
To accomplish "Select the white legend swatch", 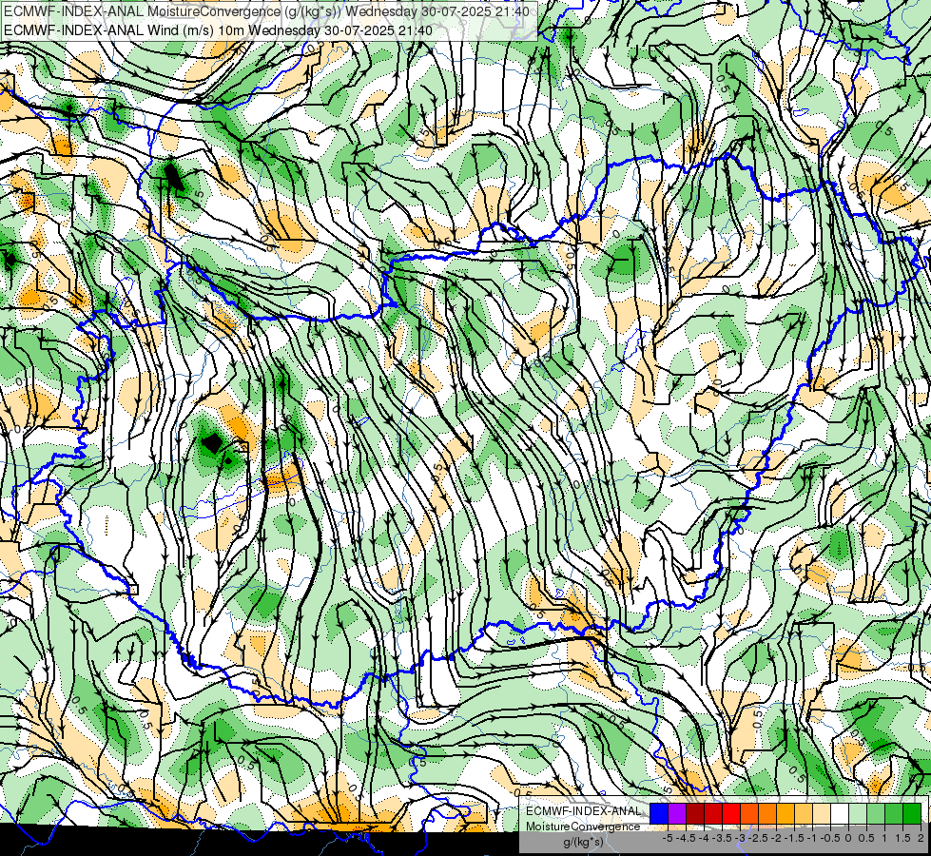I will click(840, 813).
